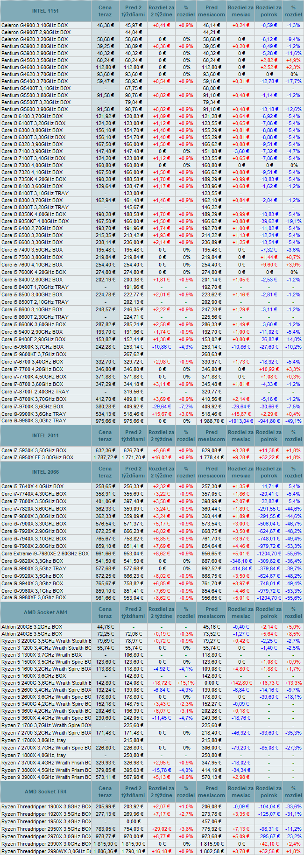Click the 573,11 € price of Ryzen 9 3900X

point(105,777)
